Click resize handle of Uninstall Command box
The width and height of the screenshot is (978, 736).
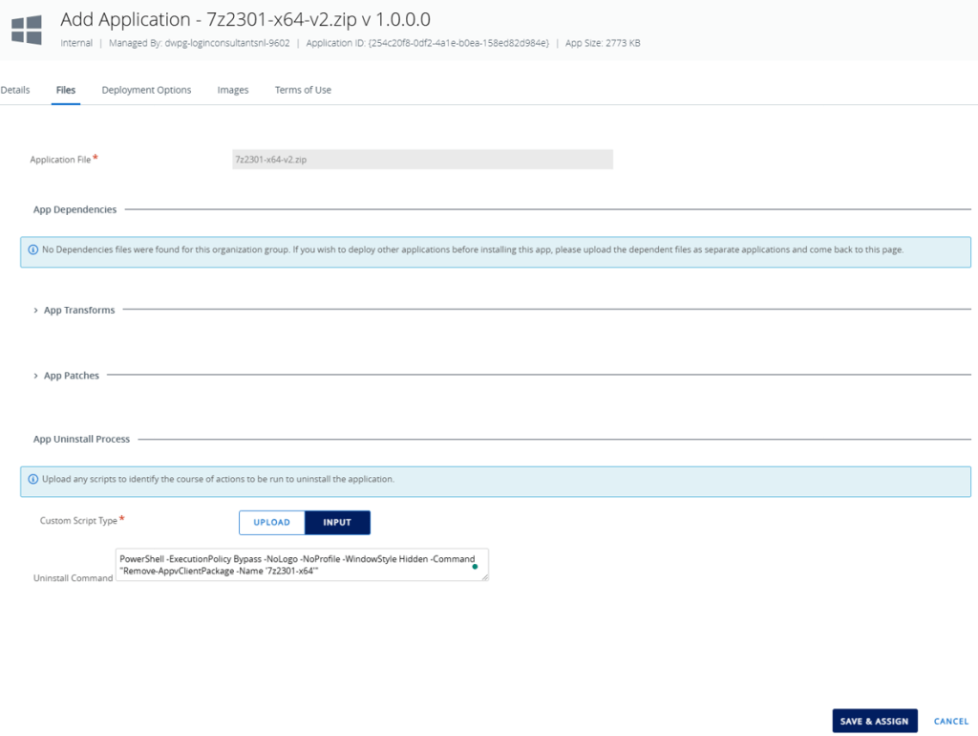pos(484,576)
